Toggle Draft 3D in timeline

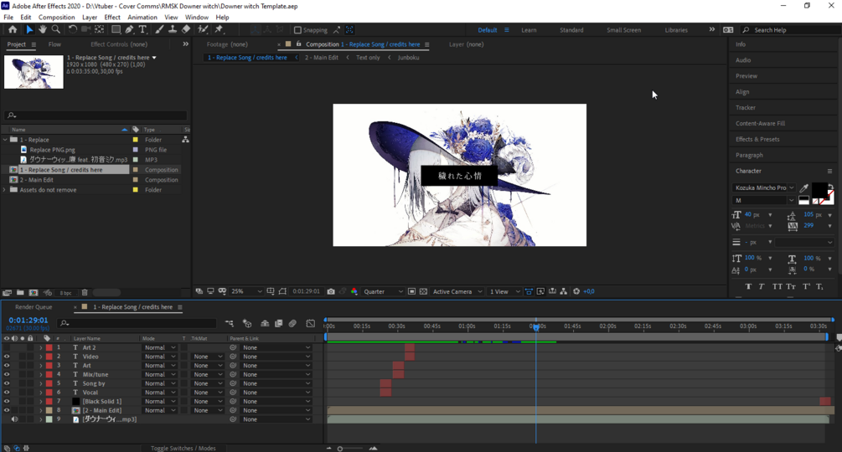point(247,323)
